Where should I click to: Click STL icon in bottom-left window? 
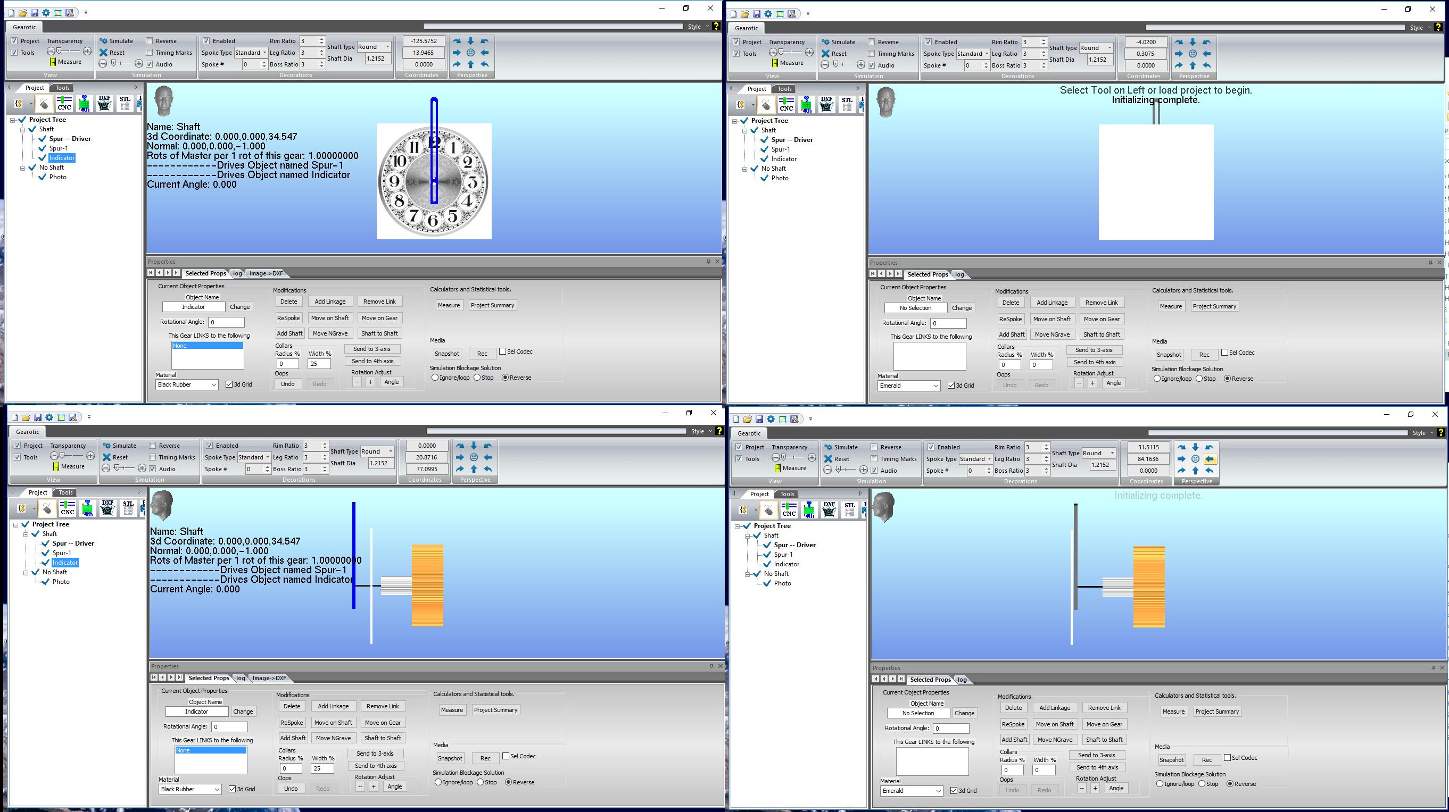128,508
